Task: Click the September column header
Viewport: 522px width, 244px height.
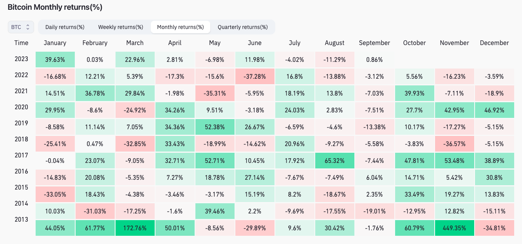Action: point(374,43)
